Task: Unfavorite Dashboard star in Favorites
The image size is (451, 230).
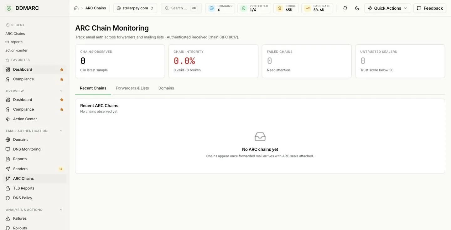Action: (62, 69)
